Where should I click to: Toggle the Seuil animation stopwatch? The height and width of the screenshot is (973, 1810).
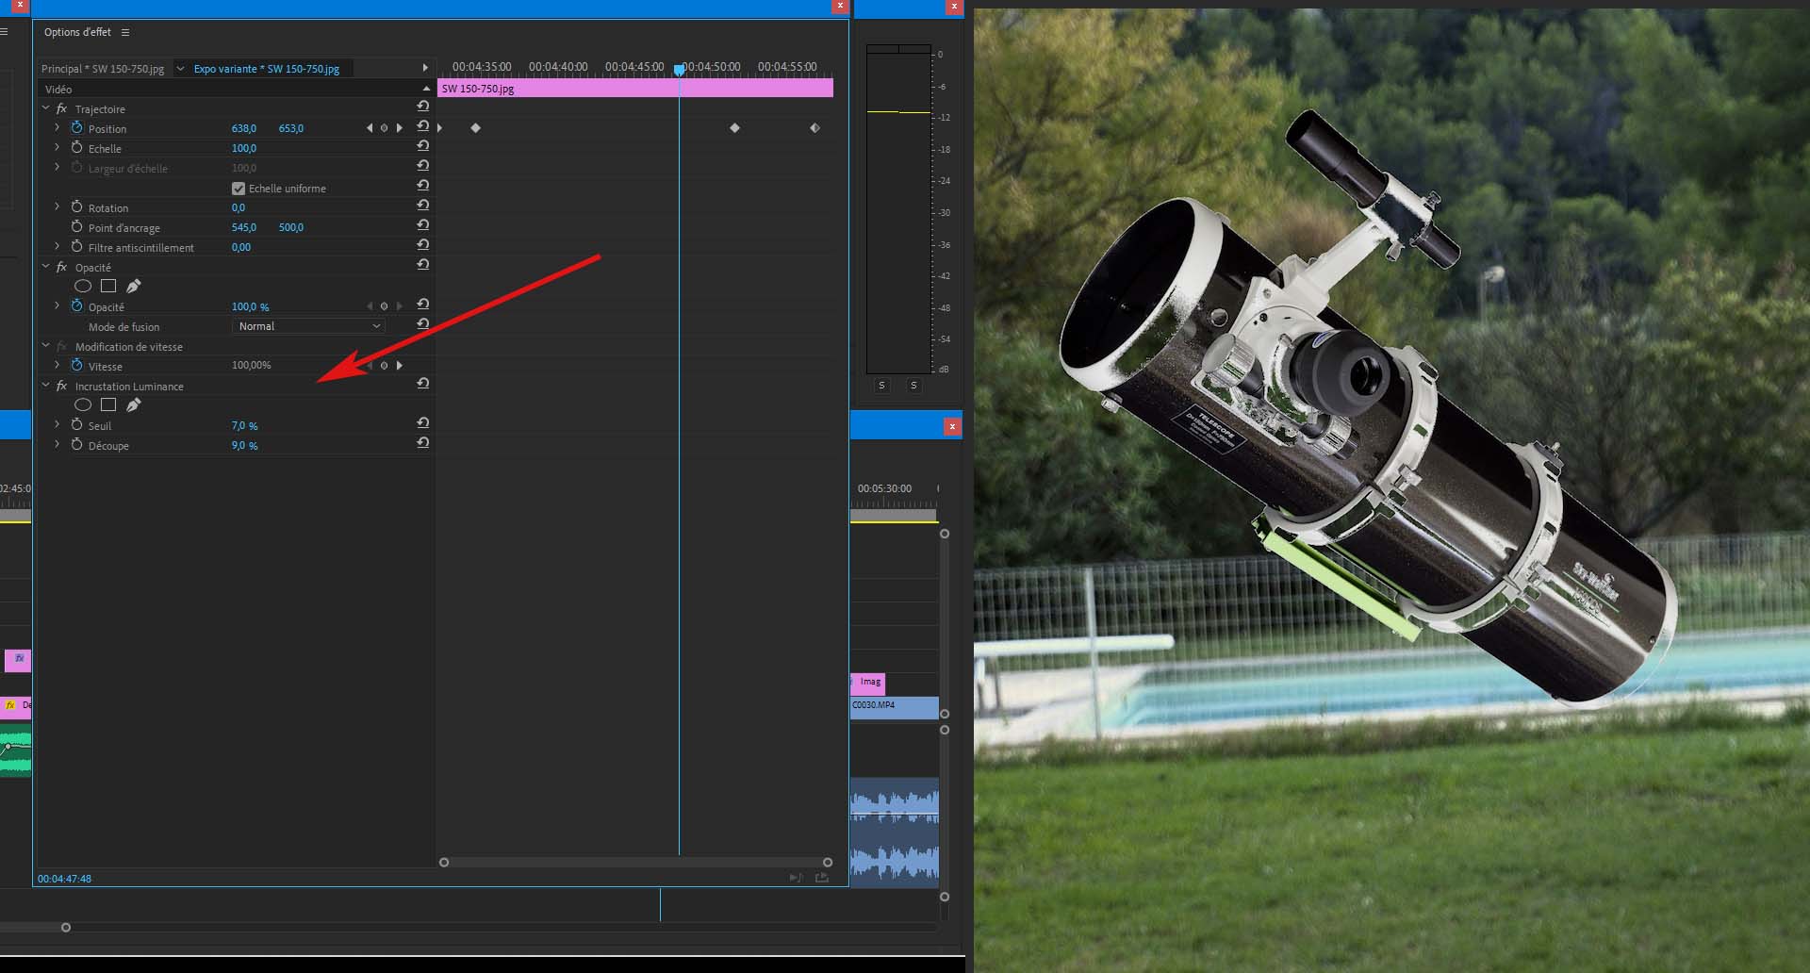(x=77, y=425)
